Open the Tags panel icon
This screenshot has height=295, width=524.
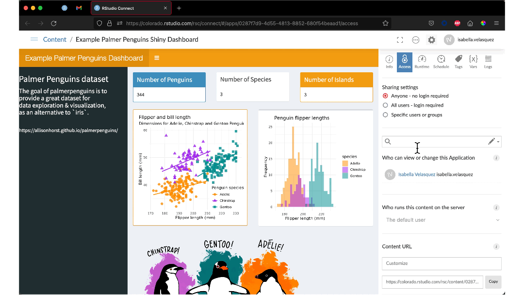pos(458,62)
